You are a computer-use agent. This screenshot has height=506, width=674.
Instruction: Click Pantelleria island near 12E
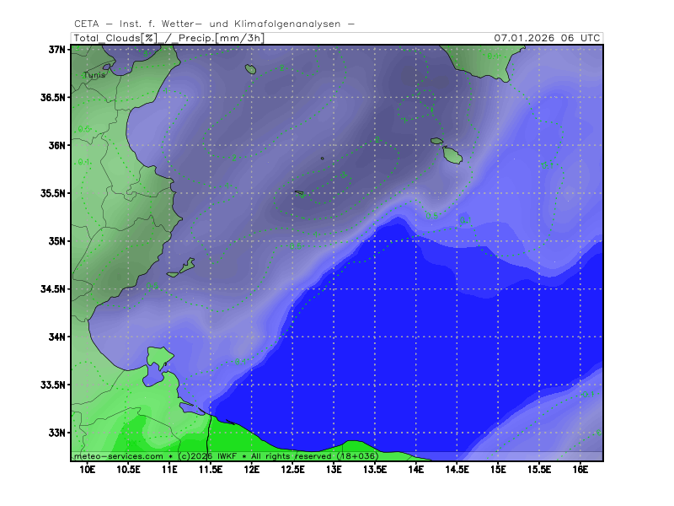tap(251, 69)
